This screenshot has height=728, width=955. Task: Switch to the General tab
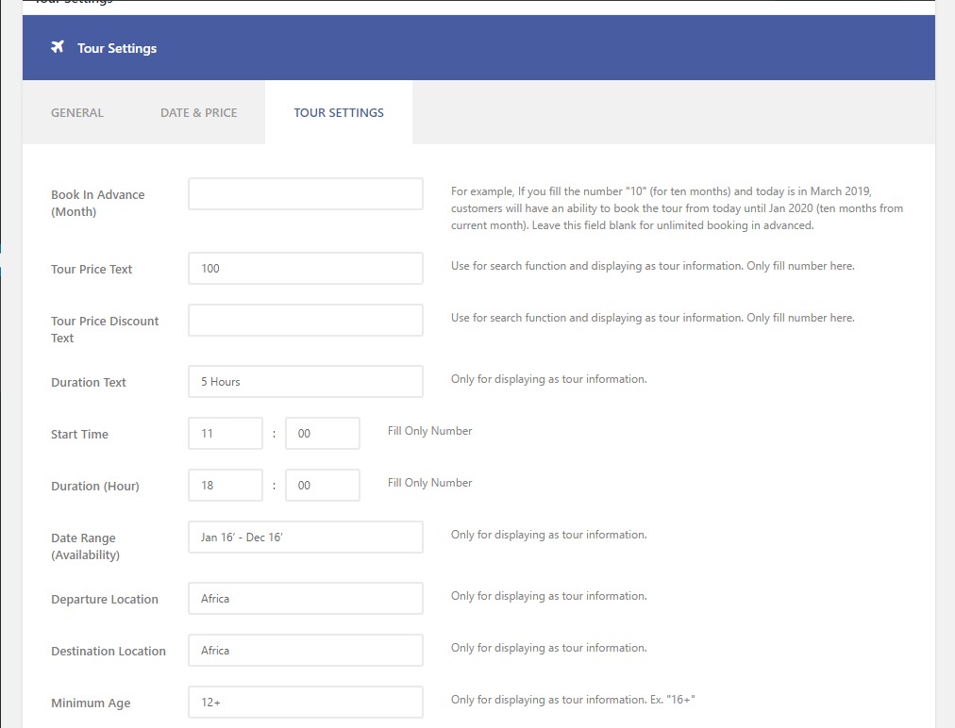[x=77, y=112]
